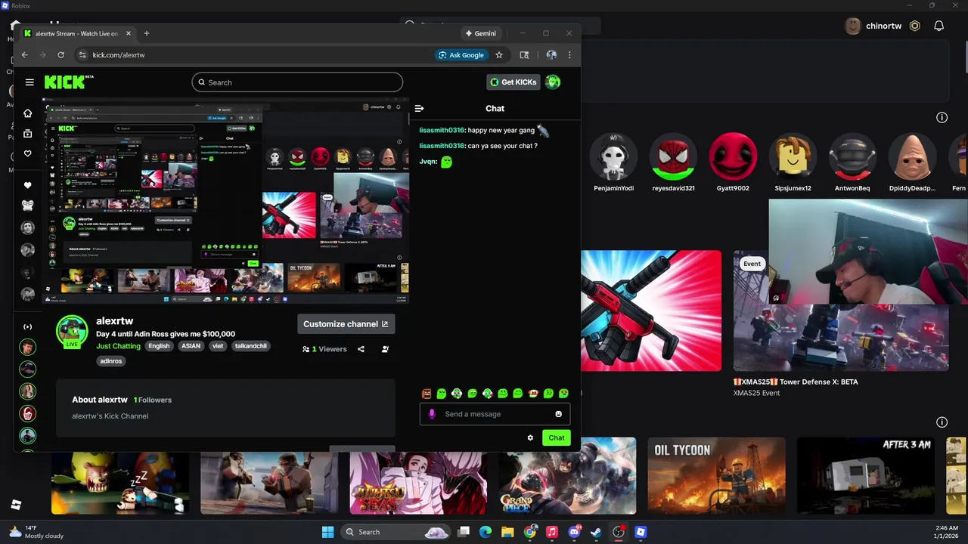
Task: Open Steam from the taskbar
Action: 596,532
